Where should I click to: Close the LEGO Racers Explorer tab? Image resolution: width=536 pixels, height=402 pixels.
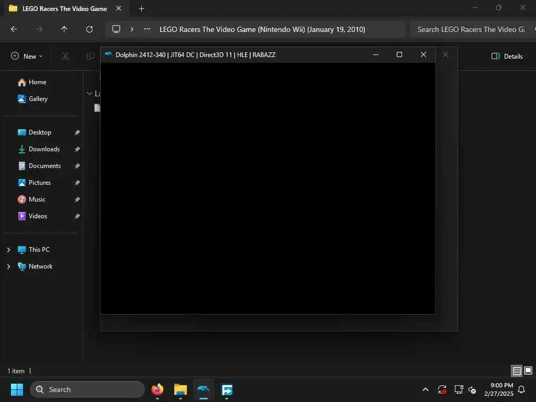pyautogui.click(x=119, y=8)
